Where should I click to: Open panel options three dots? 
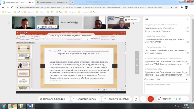coord(186,99)
